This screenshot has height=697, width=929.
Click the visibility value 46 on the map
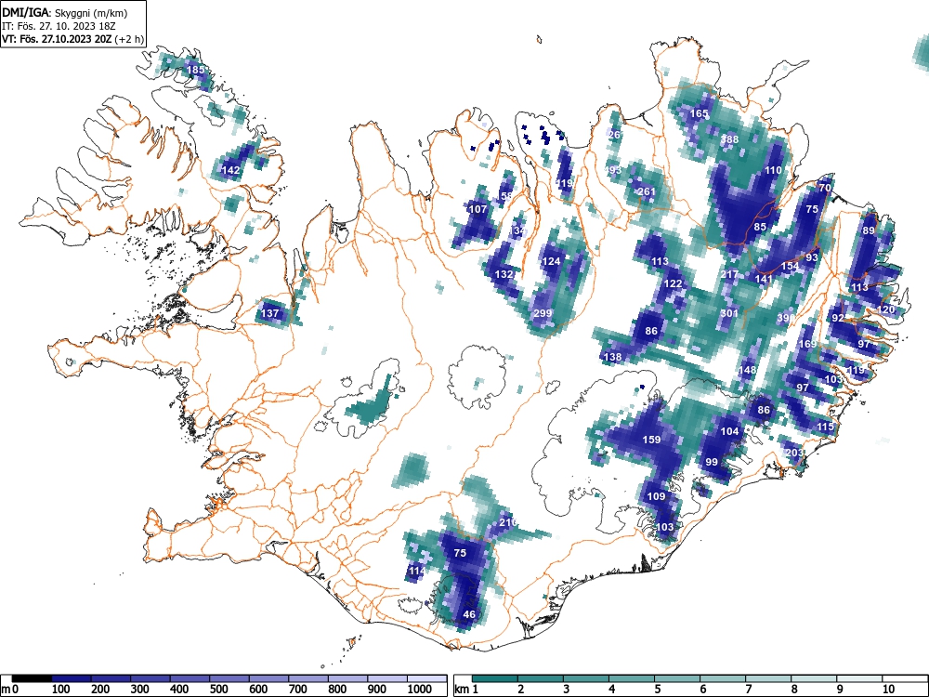tap(469, 614)
